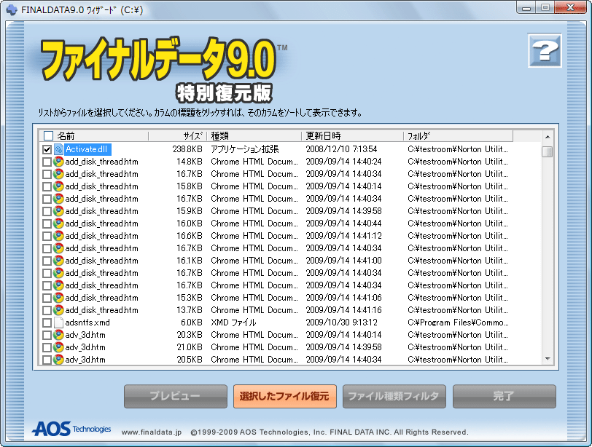This screenshot has height=447, width=592.
Task: Sort by the サイズ column header
Action: click(x=177, y=135)
